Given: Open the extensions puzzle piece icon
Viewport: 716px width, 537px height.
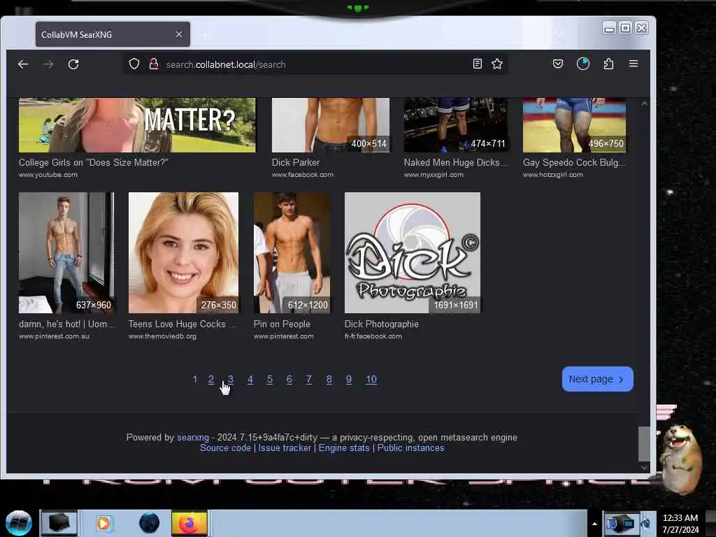Looking at the screenshot, I should coord(608,64).
